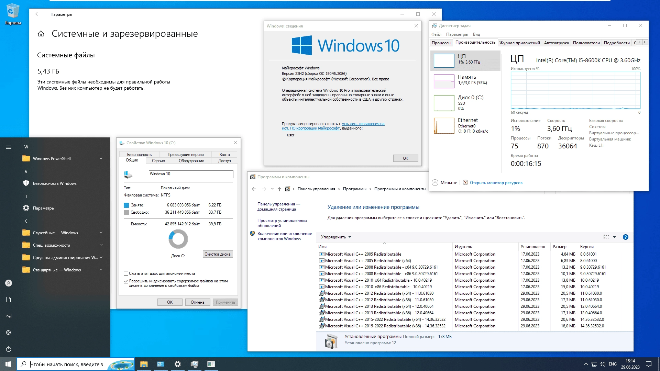Screen dimensions: 660x371
Task: Click the Power icon in Start menu
Action: click(x=9, y=349)
